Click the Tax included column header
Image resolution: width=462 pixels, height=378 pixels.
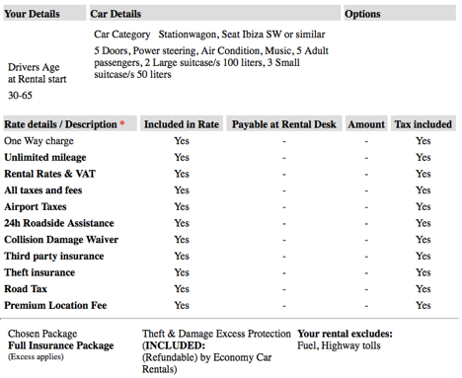pyautogui.click(x=423, y=124)
